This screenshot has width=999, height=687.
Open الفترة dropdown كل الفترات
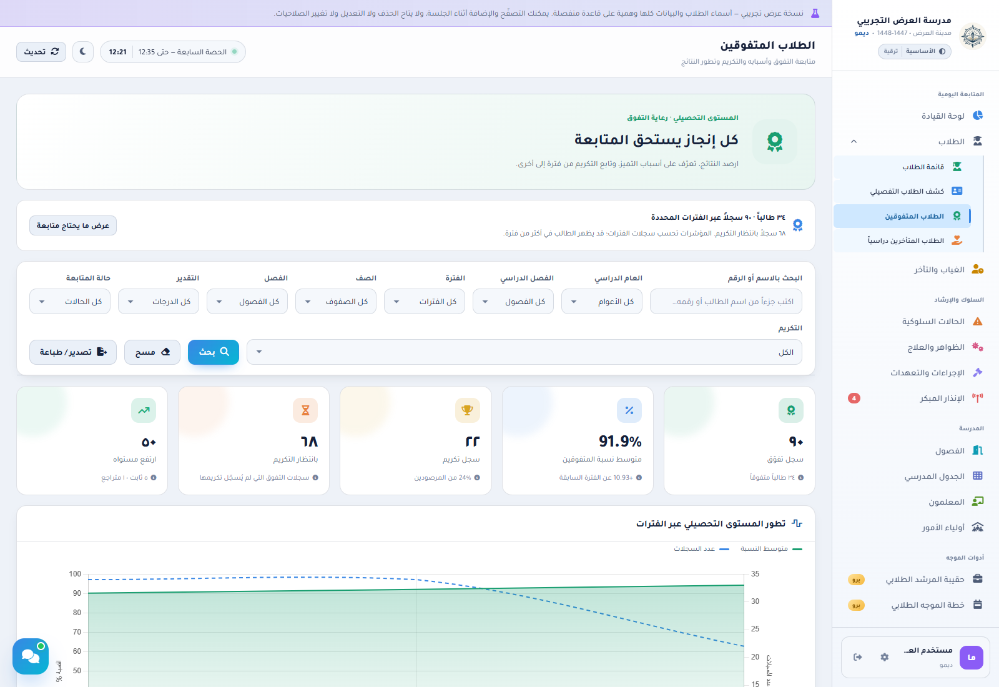point(425,302)
